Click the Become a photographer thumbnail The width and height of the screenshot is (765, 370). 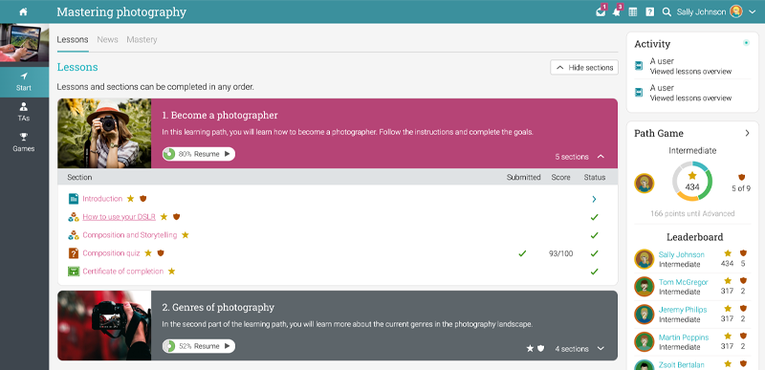pos(104,134)
